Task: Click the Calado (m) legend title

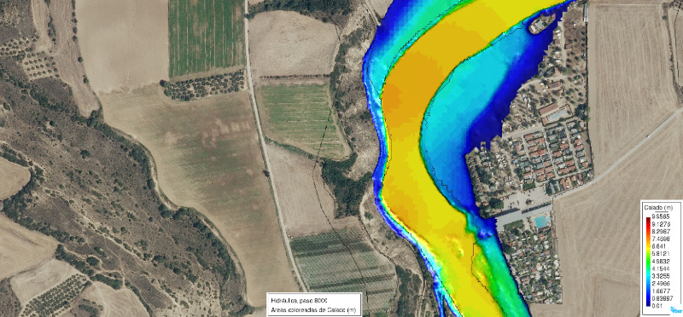Action: (x=658, y=208)
